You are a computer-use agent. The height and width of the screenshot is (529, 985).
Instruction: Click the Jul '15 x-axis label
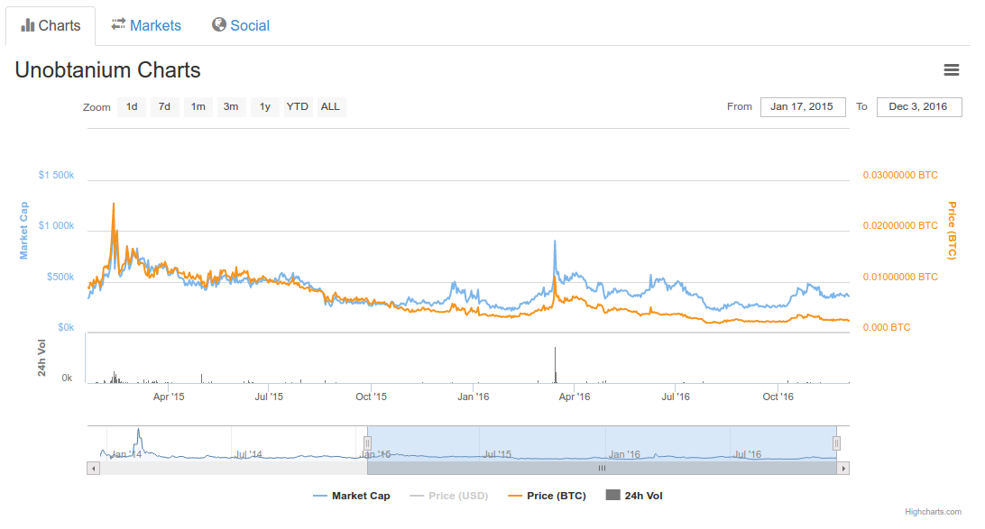tap(269, 397)
